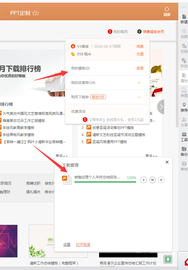The height and width of the screenshot is (270, 188).
Task: Click 续费 next to V3等级
Action: tap(140, 46)
